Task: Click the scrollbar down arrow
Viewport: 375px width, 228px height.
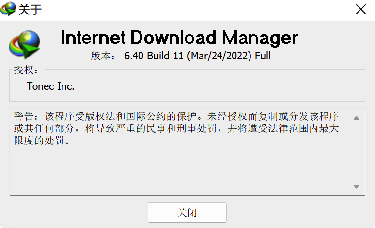Action: [356, 186]
